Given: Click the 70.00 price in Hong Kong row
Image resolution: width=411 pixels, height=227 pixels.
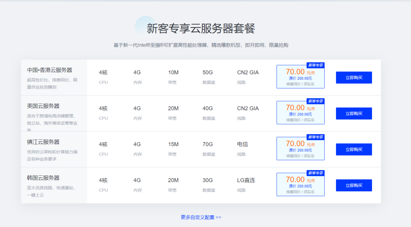Looking at the screenshot, I should pos(295,72).
